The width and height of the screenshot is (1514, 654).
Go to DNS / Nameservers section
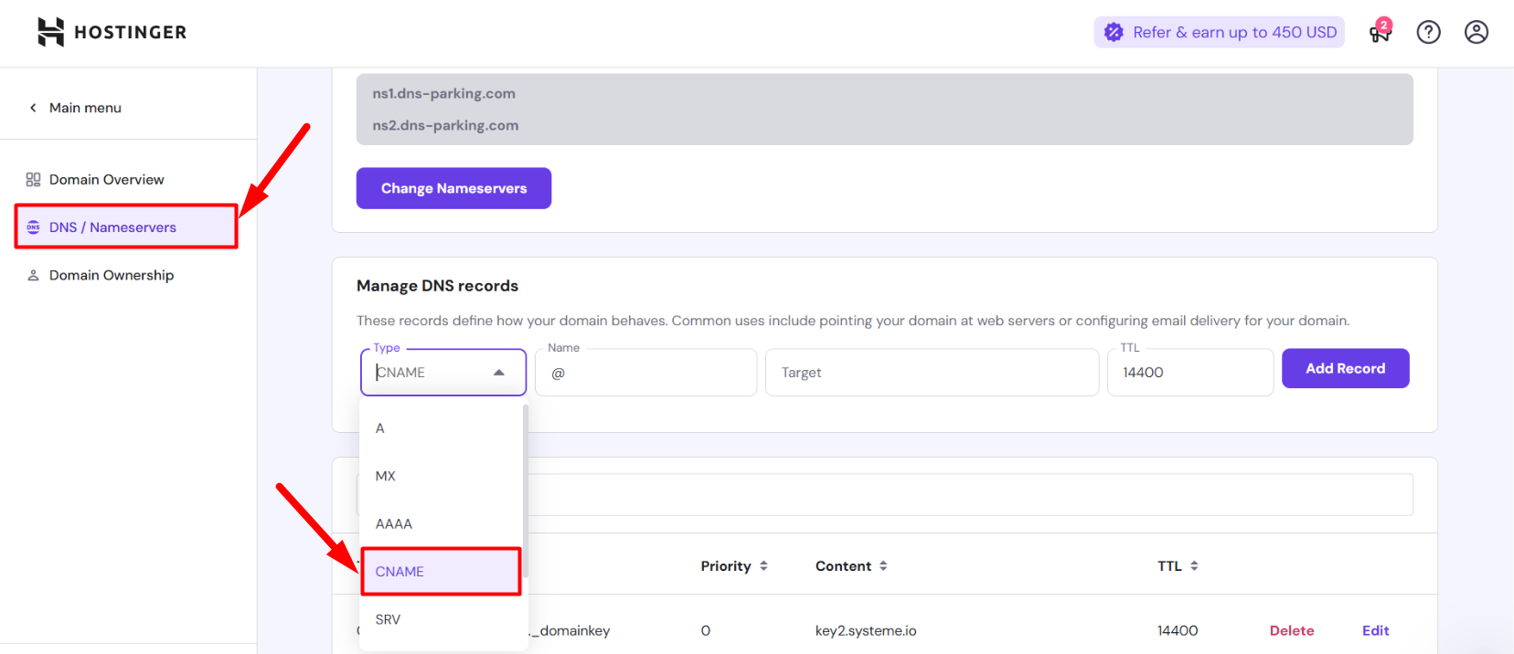pos(127,227)
